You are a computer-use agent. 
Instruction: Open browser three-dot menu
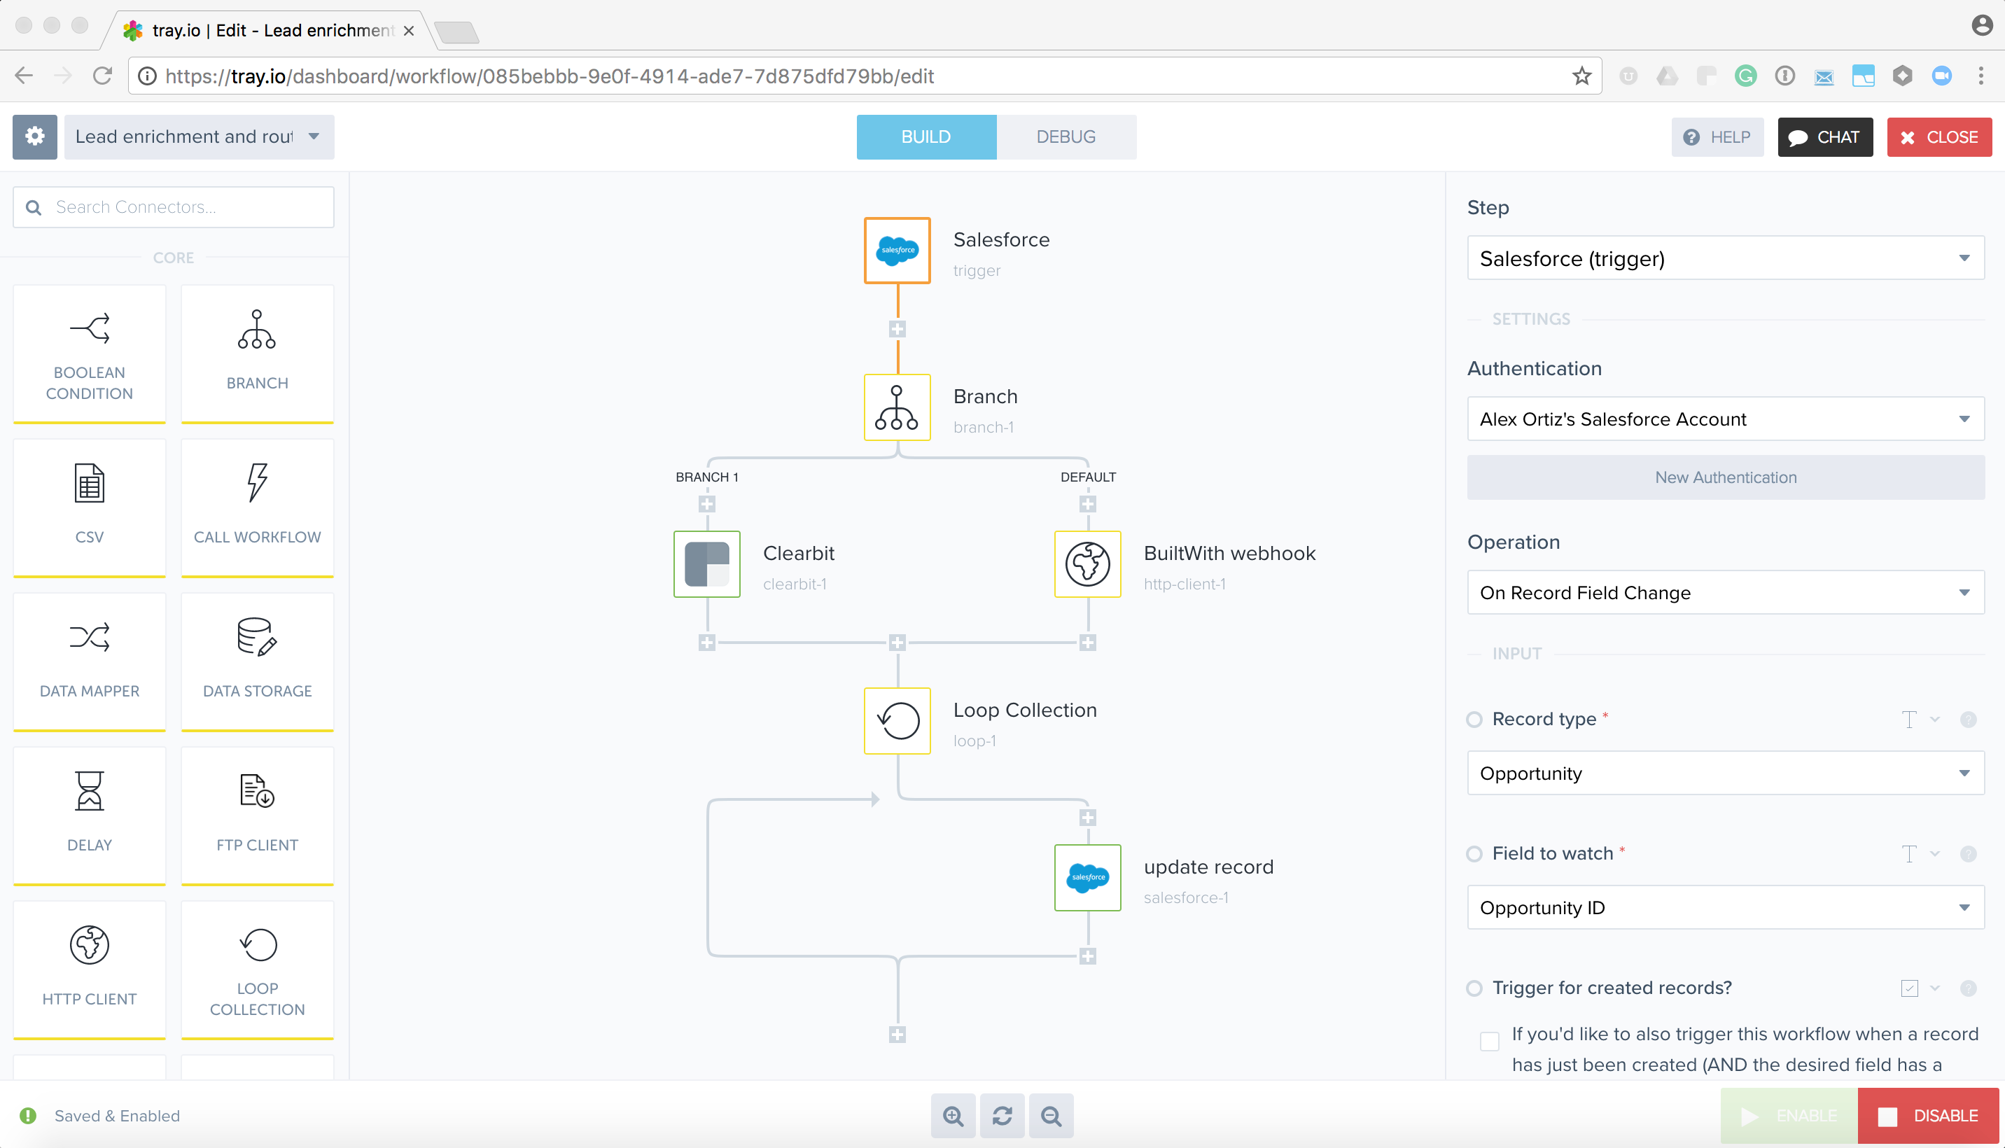(1980, 76)
